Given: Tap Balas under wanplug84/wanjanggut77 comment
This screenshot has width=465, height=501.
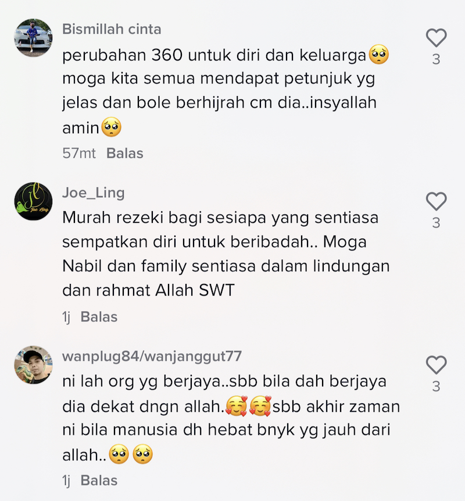Looking at the screenshot, I should pos(99,481).
